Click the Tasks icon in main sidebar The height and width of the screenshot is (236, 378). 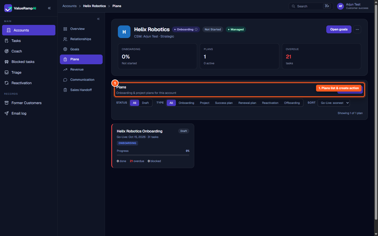point(7,41)
